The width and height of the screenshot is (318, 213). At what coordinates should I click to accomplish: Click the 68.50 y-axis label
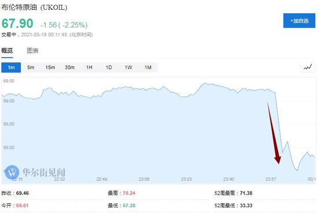(x=9, y=124)
